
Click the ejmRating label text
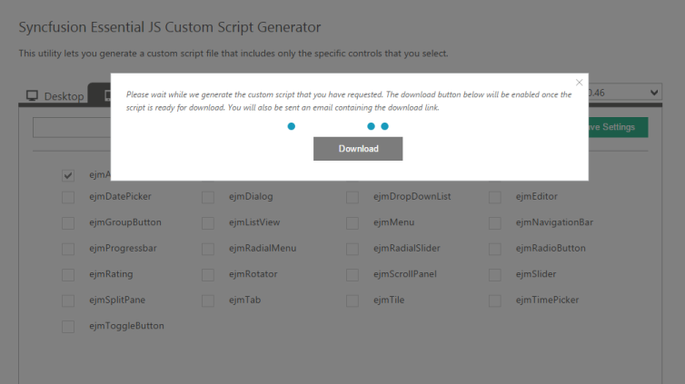[x=111, y=274]
